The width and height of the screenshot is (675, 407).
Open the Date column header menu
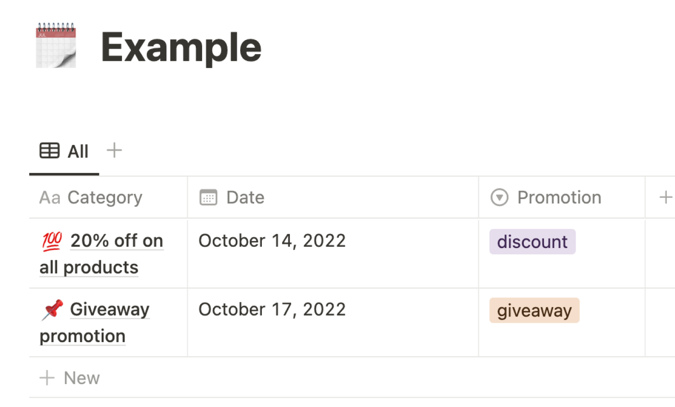pyautogui.click(x=333, y=198)
